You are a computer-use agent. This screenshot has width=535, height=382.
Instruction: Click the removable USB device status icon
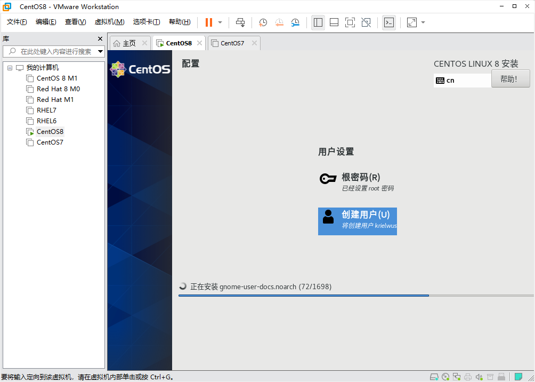[x=501, y=377]
